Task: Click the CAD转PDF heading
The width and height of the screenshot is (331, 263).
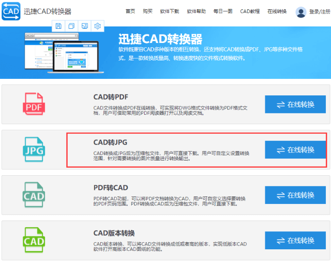Action: 111,97
